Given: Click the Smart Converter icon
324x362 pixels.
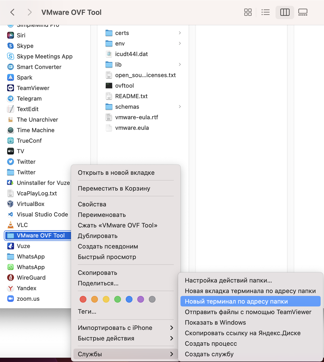Looking at the screenshot, I should click(x=11, y=67).
